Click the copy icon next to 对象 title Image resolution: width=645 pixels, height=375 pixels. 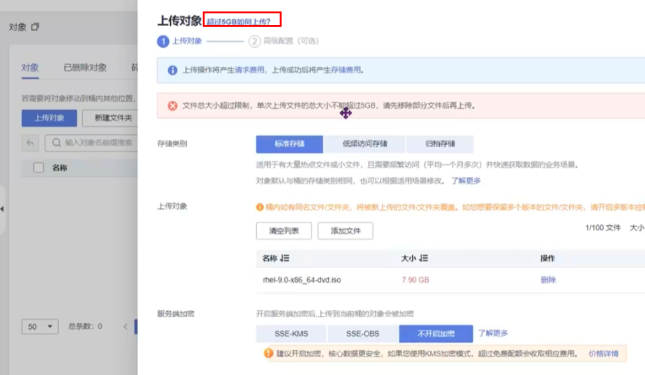click(35, 27)
